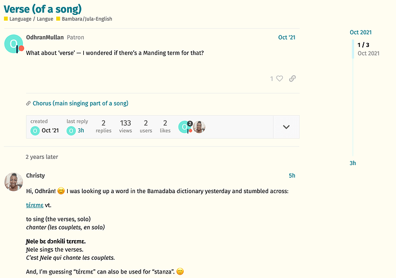The width and height of the screenshot is (396, 278).
Task: Open linked topic Chorus (main singing part)
Action: 80,103
